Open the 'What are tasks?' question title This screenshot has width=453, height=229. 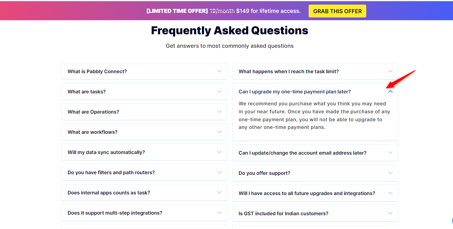[x=87, y=92]
